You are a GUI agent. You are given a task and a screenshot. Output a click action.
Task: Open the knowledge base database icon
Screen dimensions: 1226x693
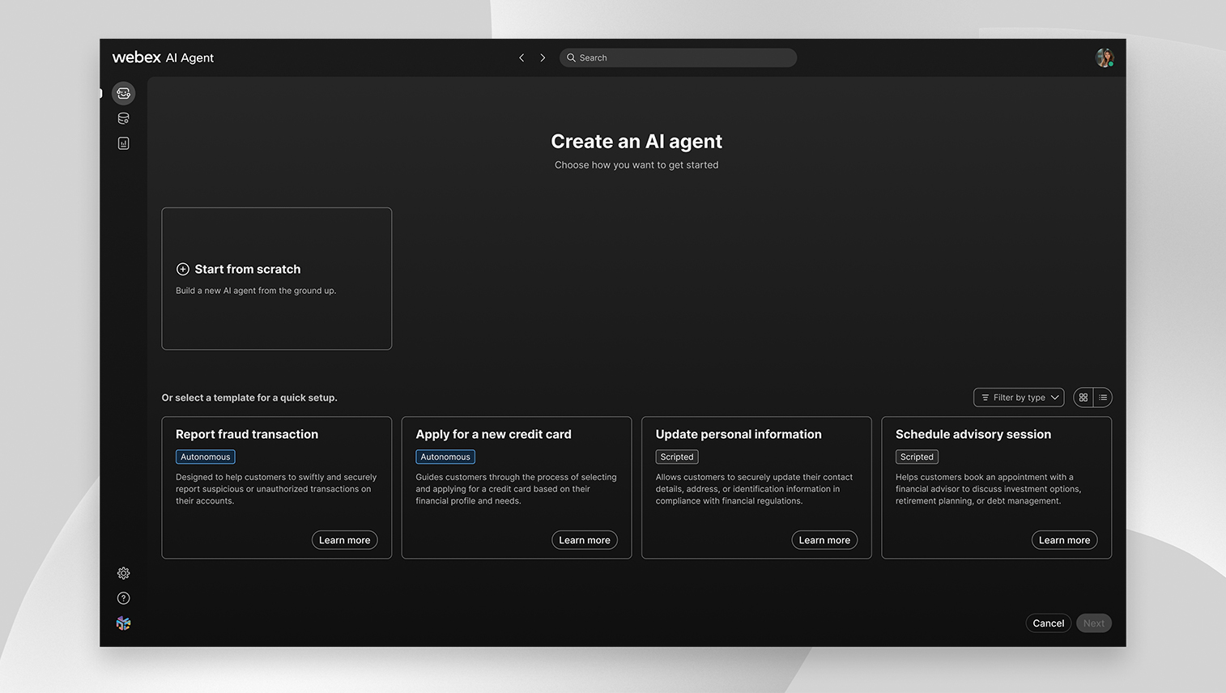123,118
